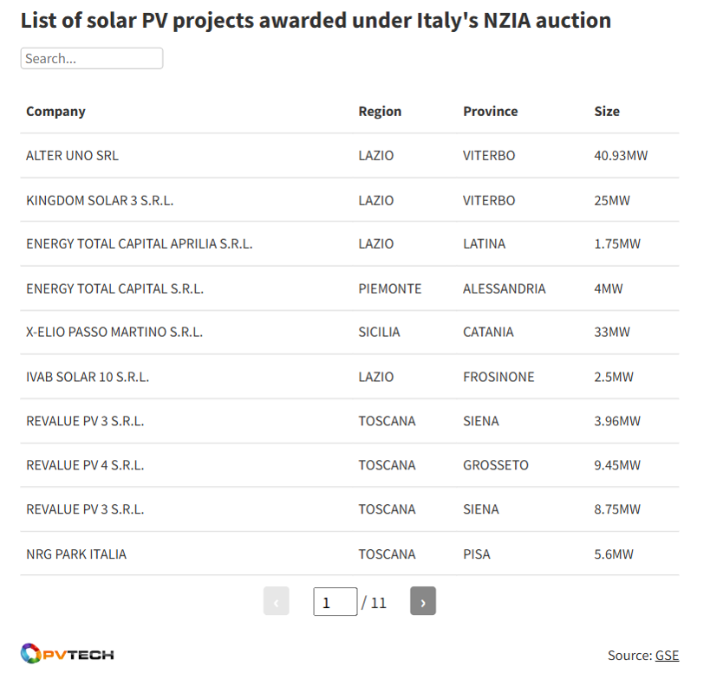The height and width of the screenshot is (686, 710).
Task: Go to next table page arrow
Action: (423, 601)
